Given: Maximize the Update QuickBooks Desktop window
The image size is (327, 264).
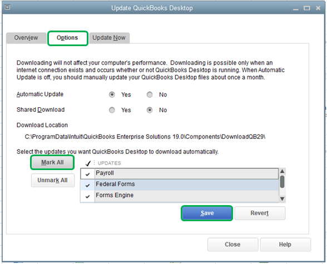Looking at the screenshot, I should (306, 8).
